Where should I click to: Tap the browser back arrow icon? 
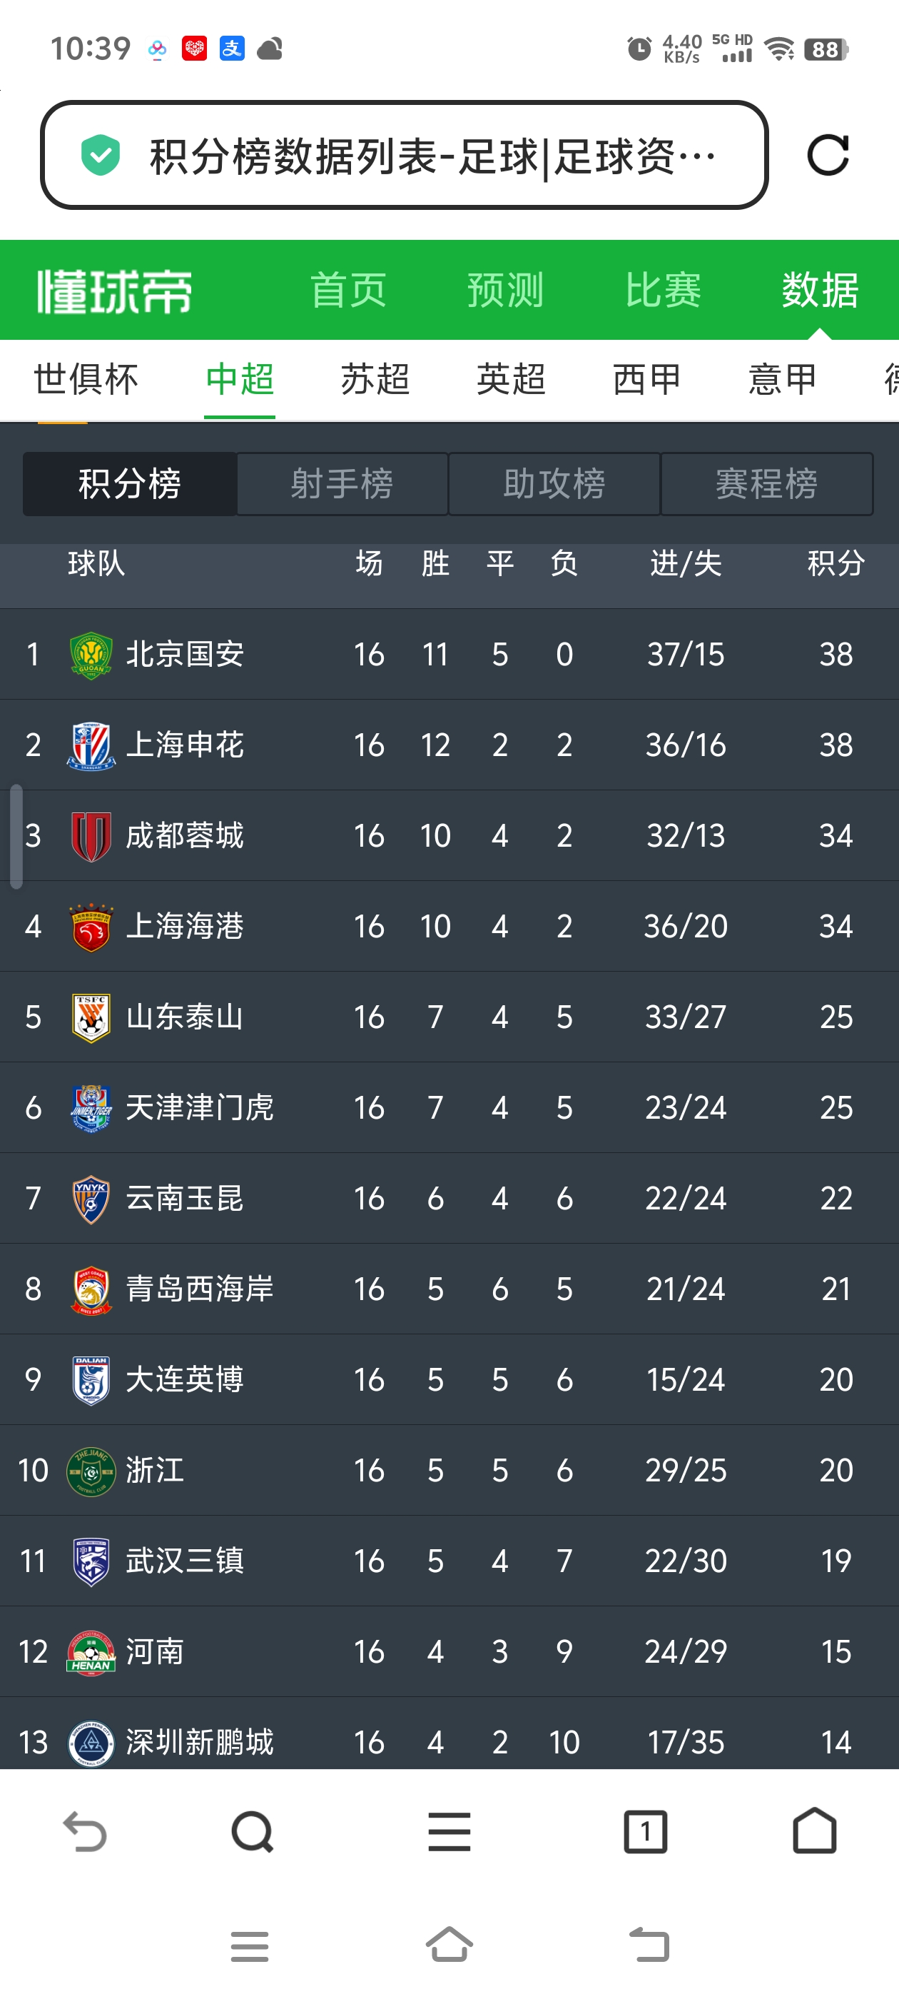(x=84, y=1831)
